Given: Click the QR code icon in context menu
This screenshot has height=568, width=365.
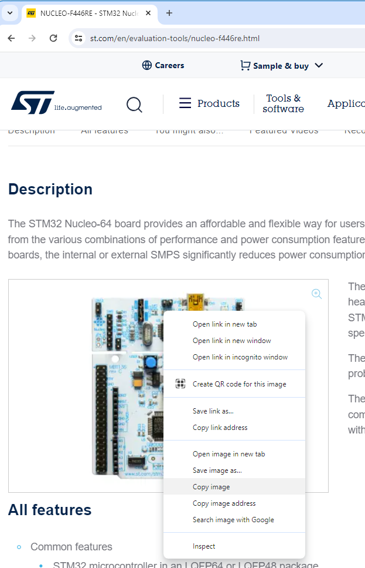Looking at the screenshot, I should (180, 384).
